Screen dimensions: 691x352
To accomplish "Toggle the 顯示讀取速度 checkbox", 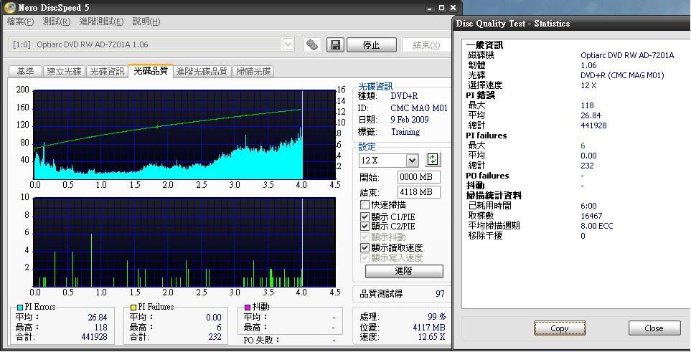I will pos(365,247).
